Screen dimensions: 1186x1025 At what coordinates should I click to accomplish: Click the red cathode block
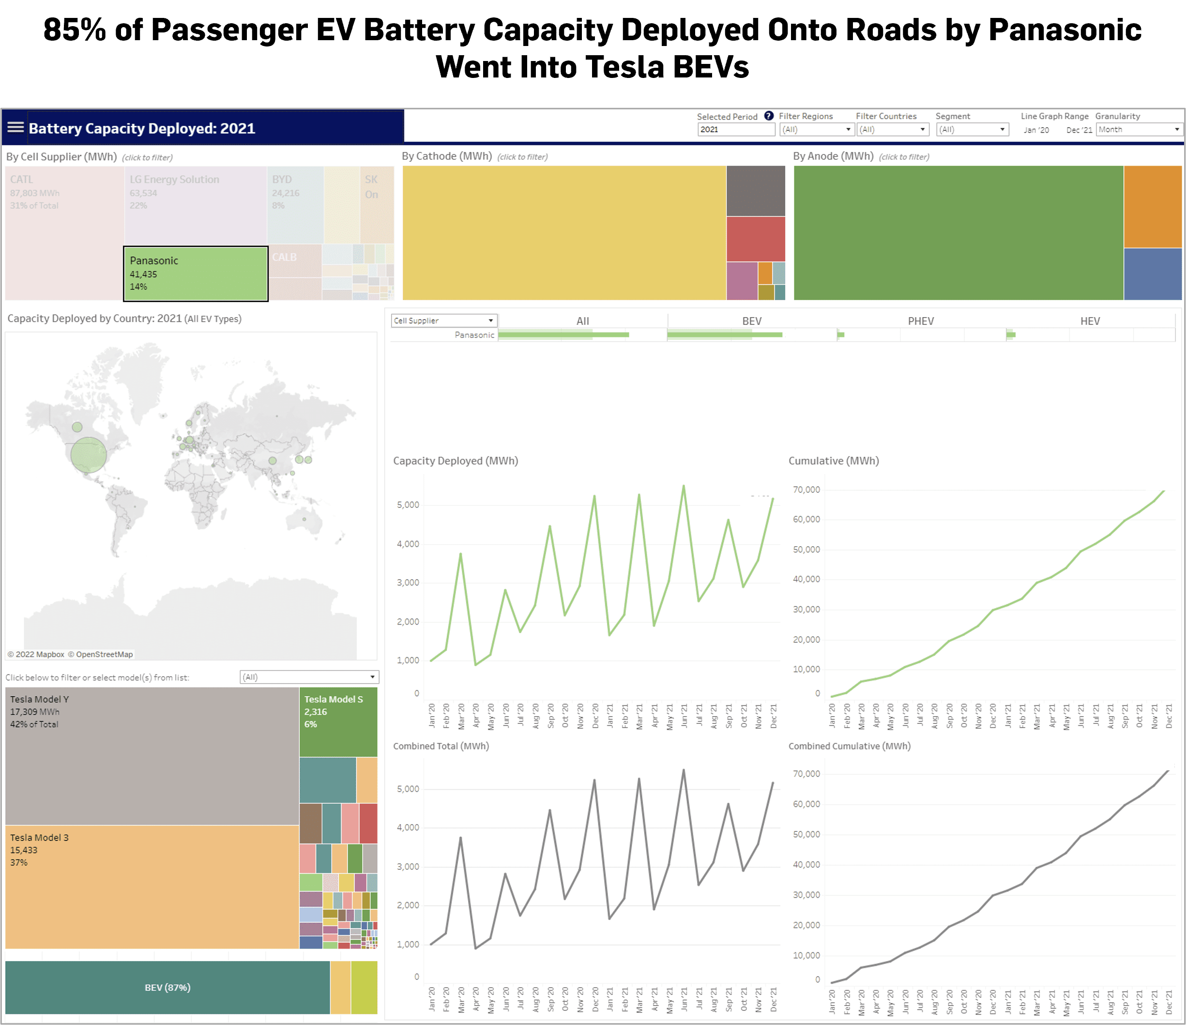click(x=756, y=239)
